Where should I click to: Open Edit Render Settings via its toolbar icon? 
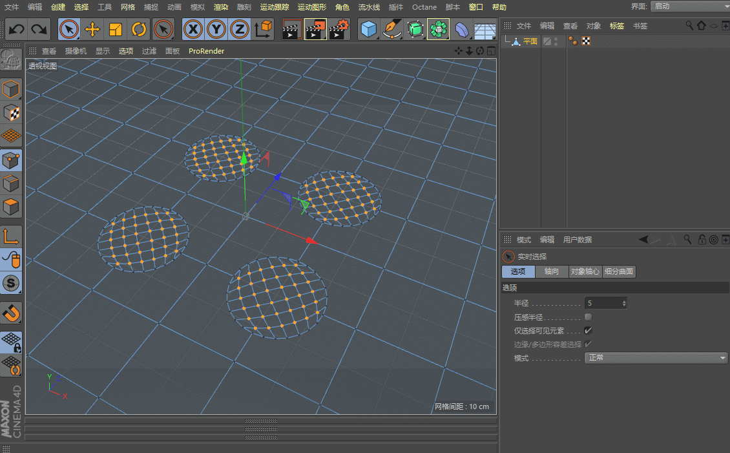click(x=339, y=29)
